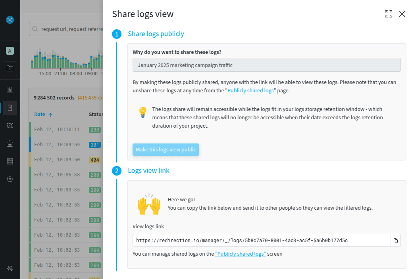This screenshot has width=414, height=279.
Task: Open the robot icon in sidebar
Action: coord(10,143)
